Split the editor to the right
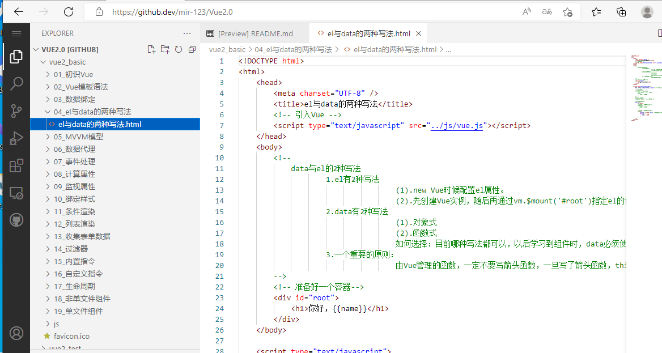The height and width of the screenshot is (353, 662). [x=660, y=33]
